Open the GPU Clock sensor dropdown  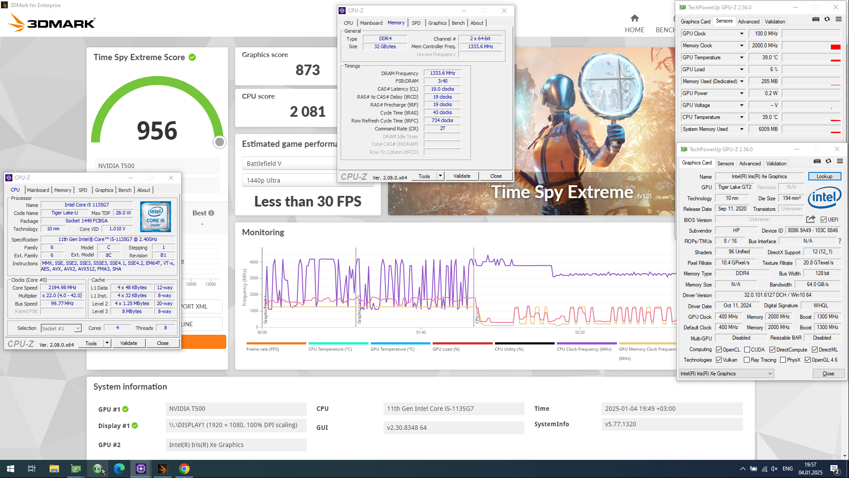click(742, 34)
